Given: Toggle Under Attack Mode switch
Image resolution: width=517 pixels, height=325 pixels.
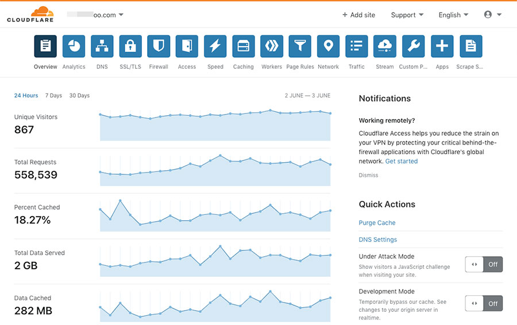Looking at the screenshot, I should coord(484,264).
